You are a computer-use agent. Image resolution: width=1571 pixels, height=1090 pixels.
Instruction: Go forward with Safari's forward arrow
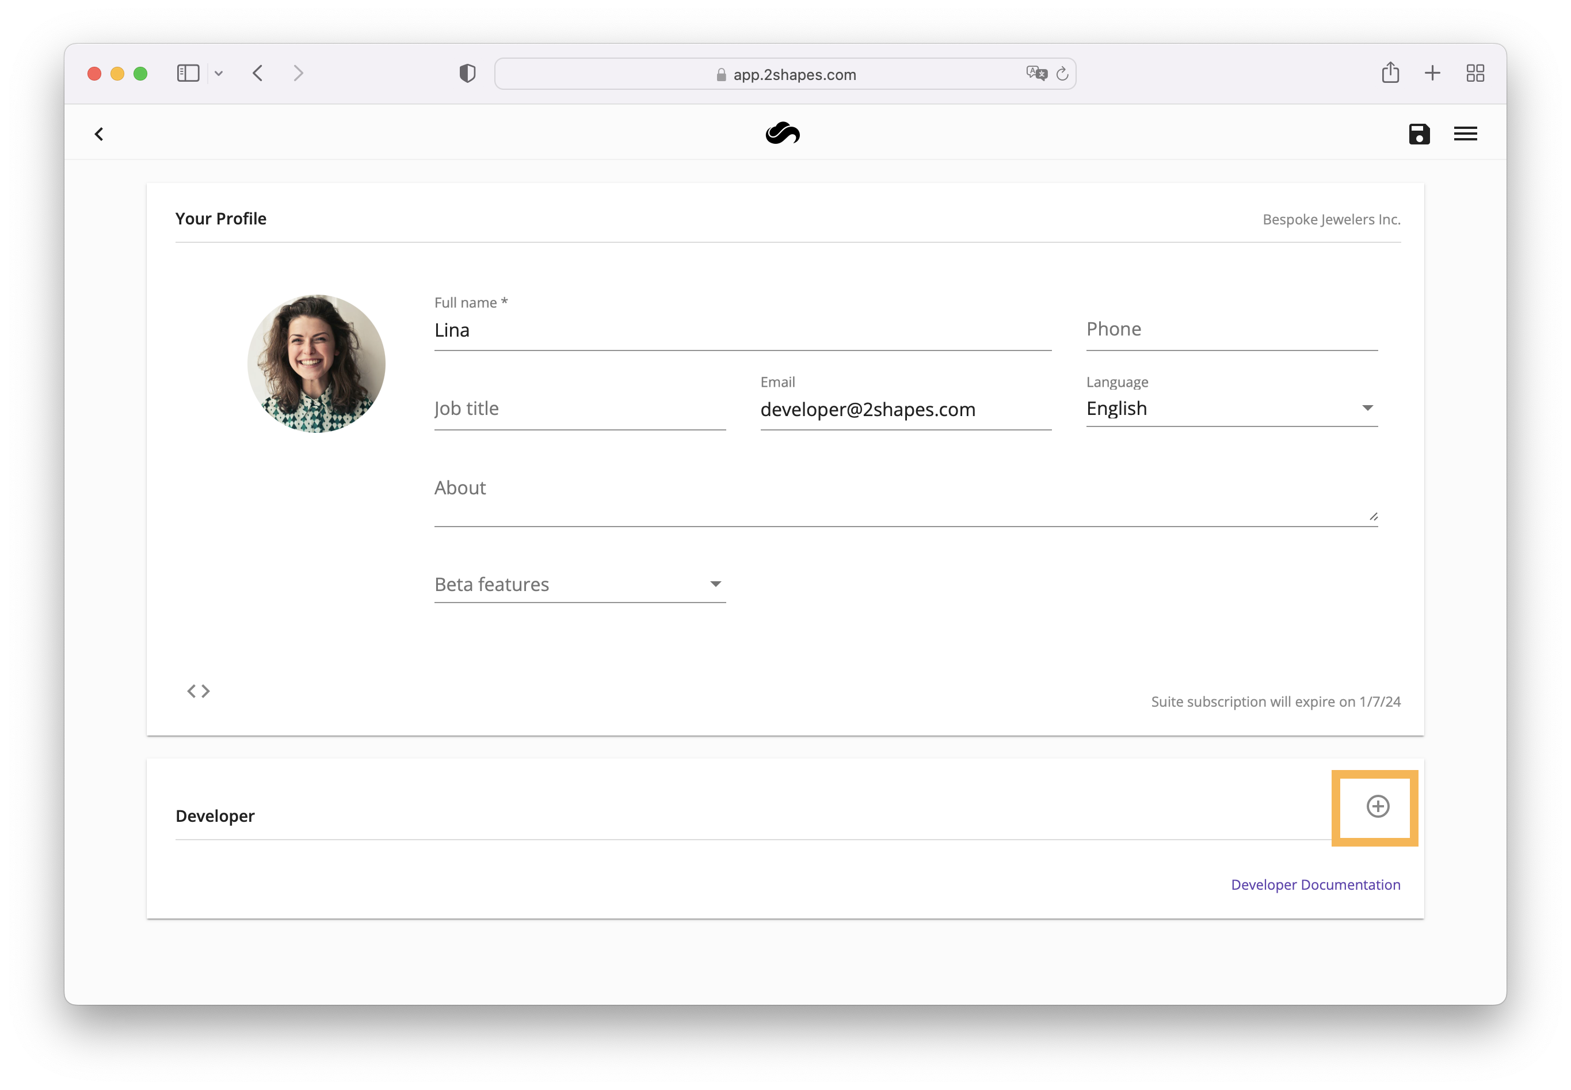point(298,73)
